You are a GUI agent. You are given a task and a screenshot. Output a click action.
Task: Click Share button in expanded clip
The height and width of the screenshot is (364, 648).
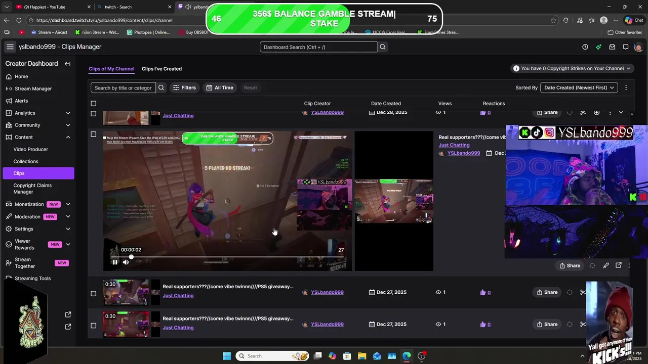[x=570, y=265]
